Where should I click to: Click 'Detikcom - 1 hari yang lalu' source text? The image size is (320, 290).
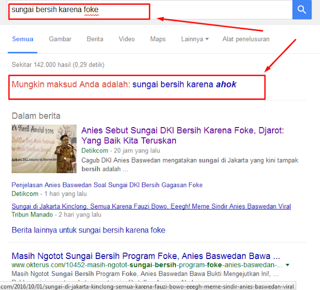(49, 193)
